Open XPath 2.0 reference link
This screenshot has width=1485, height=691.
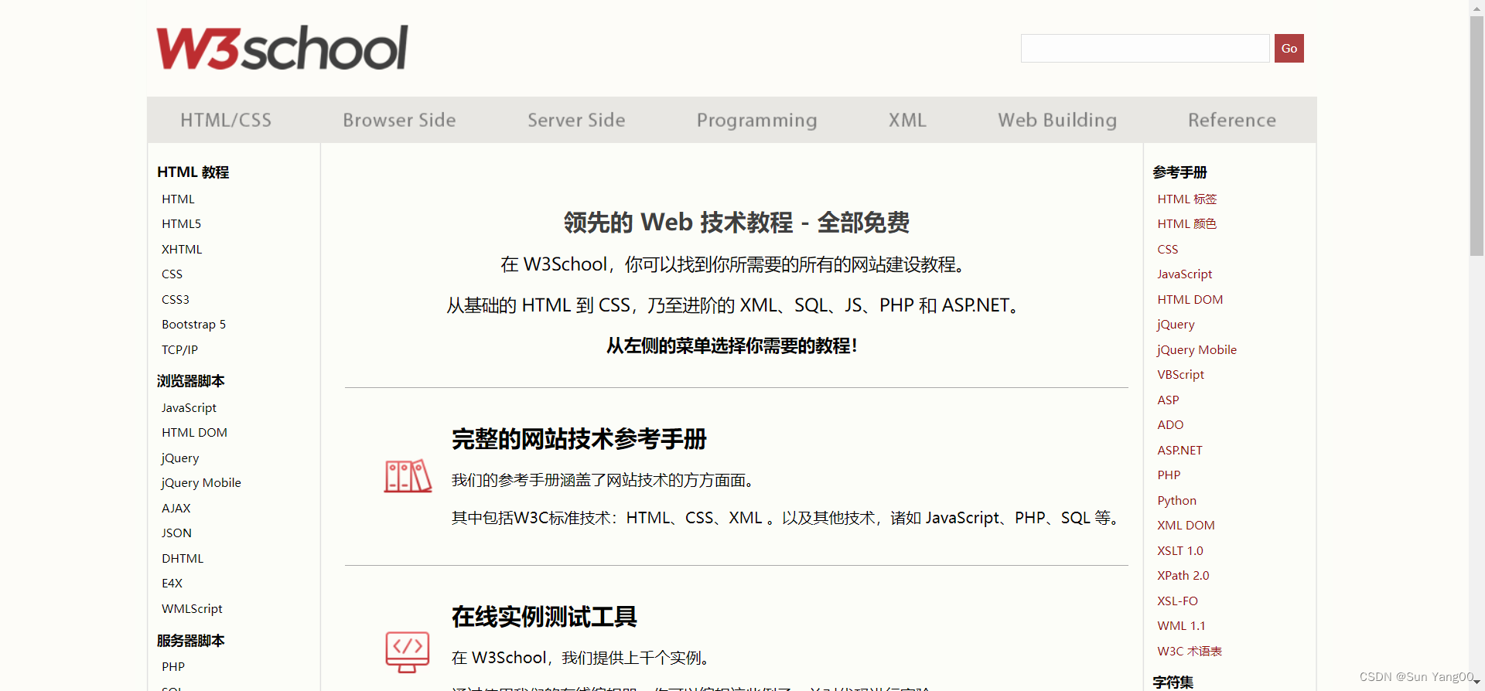point(1183,576)
